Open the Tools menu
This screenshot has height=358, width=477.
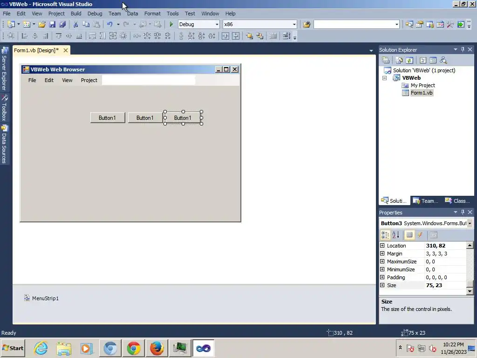point(172,14)
